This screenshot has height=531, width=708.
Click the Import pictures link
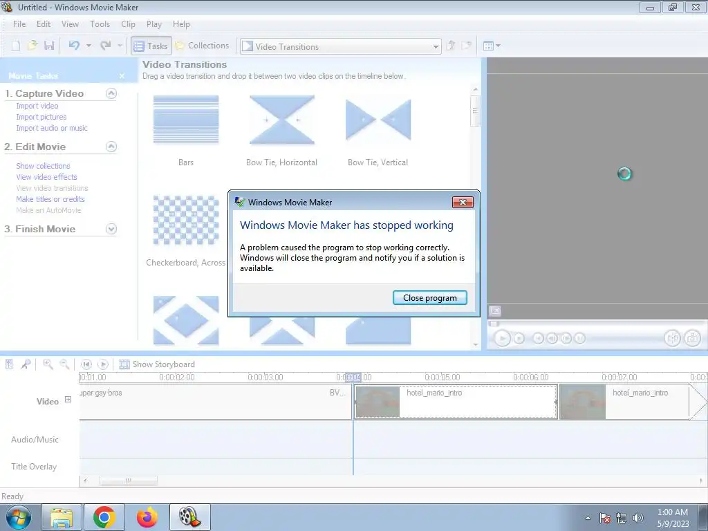pyautogui.click(x=41, y=117)
